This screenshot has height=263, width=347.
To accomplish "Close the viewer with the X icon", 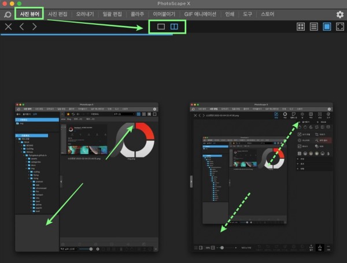I will [8, 27].
